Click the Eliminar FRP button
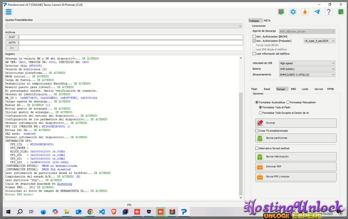Image resolution: width=348 pixels, height=219 pixels. [295, 167]
